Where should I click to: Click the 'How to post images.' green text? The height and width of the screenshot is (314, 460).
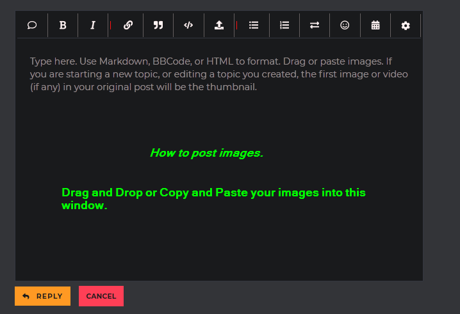pos(207,153)
